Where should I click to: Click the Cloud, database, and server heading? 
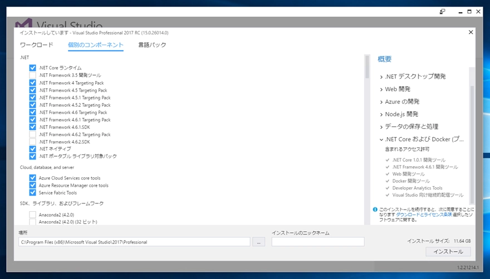click(47, 167)
